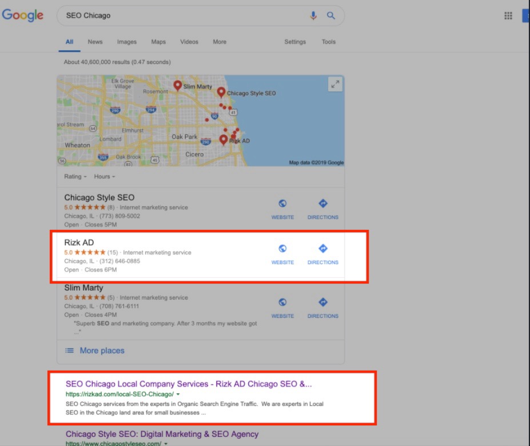Click the Chicago Style SEO map pin

221,92
